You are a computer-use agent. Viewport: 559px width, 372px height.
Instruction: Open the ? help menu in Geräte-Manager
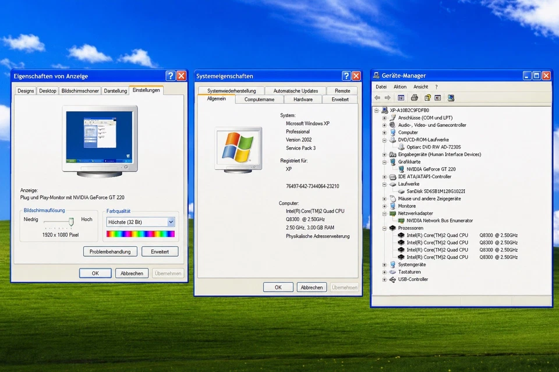pos(436,87)
